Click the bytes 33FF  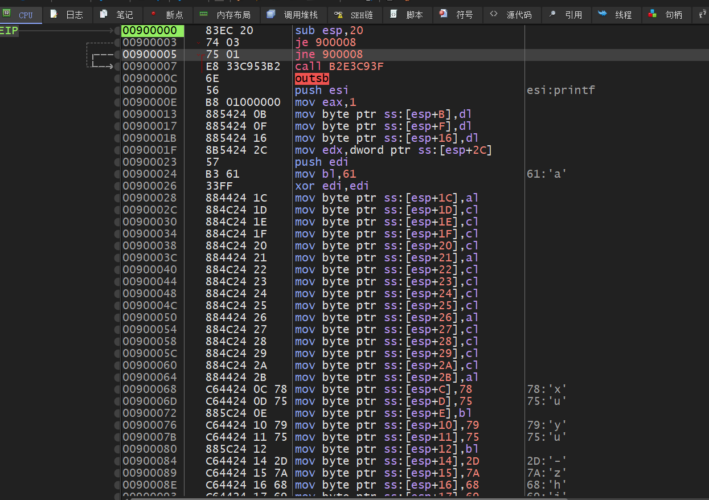point(219,186)
